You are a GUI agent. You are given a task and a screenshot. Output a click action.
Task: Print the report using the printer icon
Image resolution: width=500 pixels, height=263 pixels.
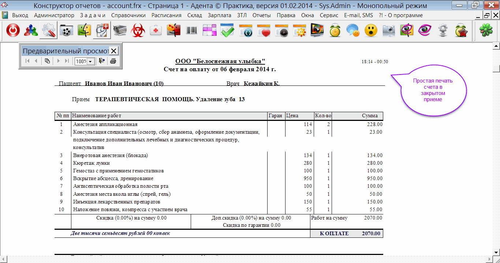[113, 61]
